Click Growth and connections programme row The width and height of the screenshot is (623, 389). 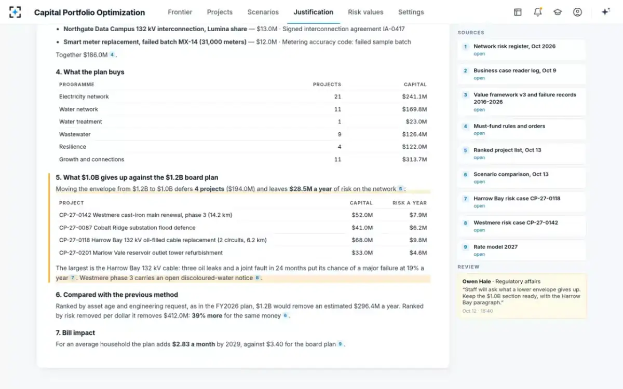[243, 159]
